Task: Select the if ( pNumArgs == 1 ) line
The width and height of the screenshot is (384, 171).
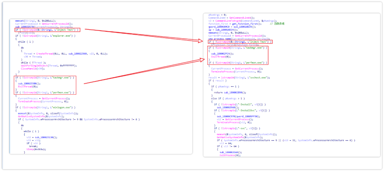Action: (225, 87)
